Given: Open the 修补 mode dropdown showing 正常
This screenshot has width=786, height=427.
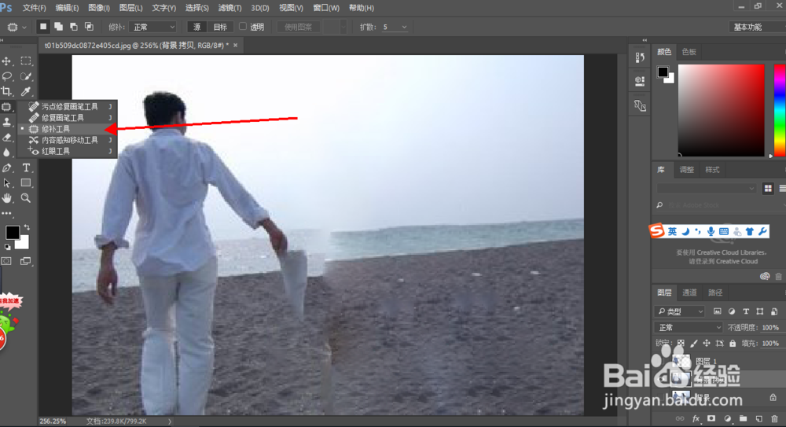Looking at the screenshot, I should click(x=153, y=27).
